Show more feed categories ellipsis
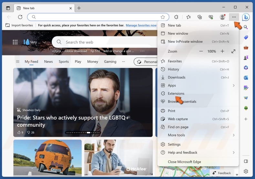255x179 pixels. coord(123,61)
